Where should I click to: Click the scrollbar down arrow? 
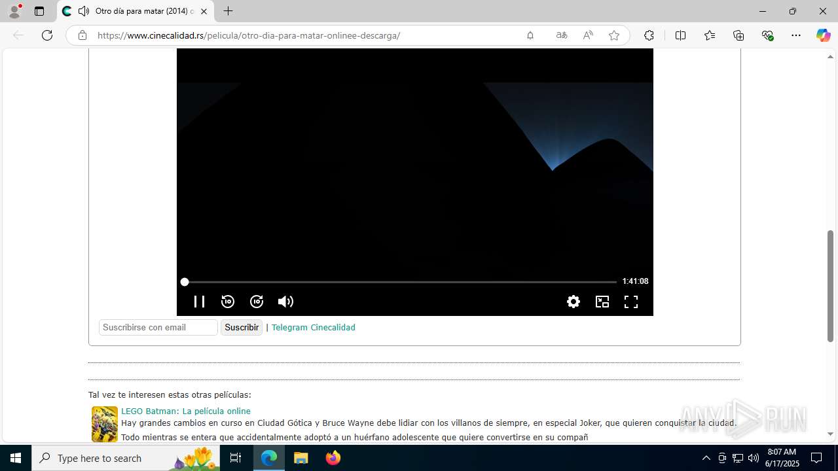(x=831, y=434)
